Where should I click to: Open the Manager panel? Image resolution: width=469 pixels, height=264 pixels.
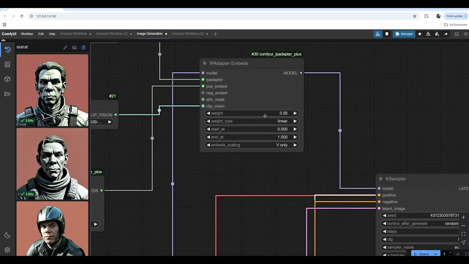pyautogui.click(x=404, y=34)
